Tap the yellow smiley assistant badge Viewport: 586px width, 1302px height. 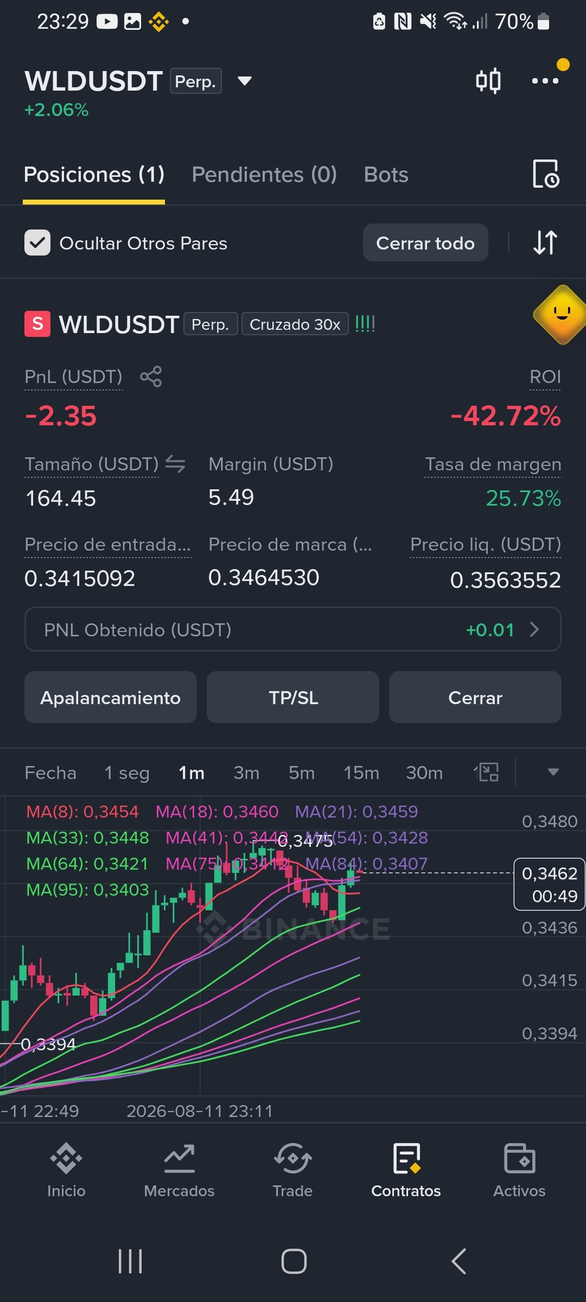(x=562, y=315)
